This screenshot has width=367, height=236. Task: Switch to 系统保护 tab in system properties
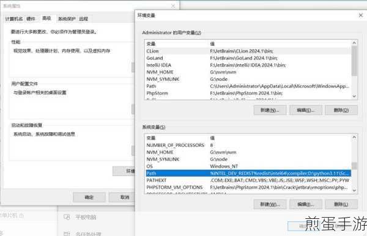(67, 19)
